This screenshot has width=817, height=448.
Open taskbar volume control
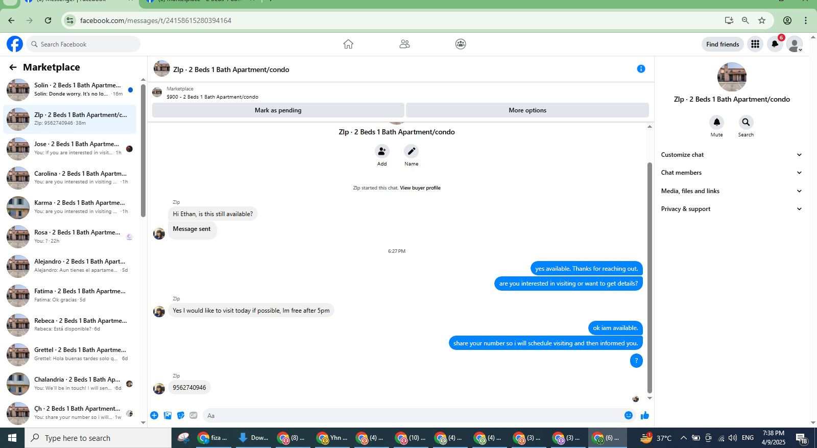[x=733, y=438]
